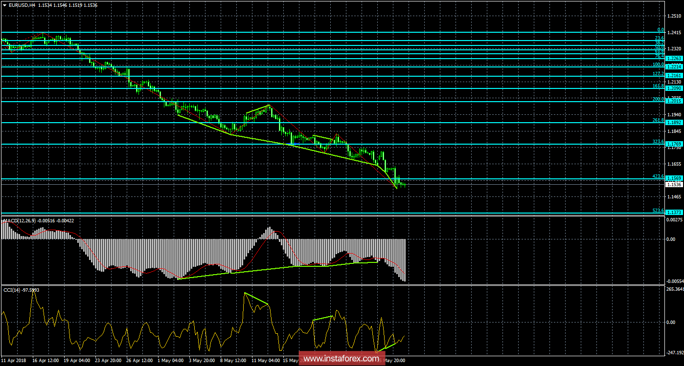
Task: Click the 1.2214 Fibonacci price tag
Action: point(674,67)
